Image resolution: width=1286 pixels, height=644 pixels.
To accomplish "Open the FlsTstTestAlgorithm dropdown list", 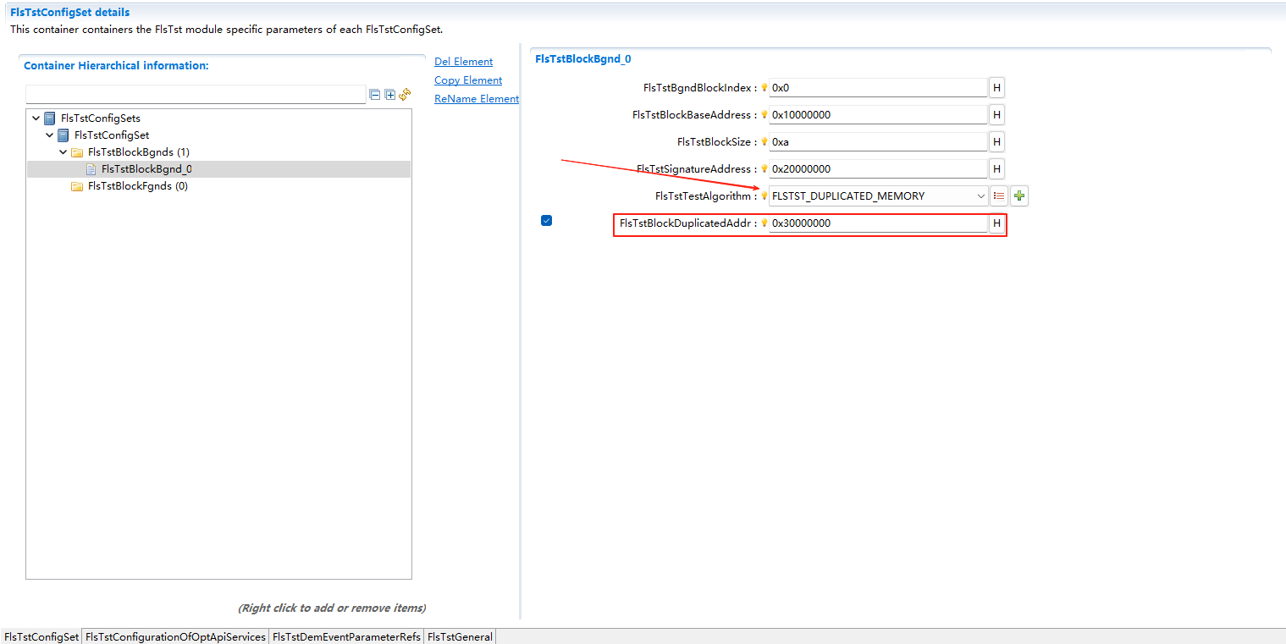I will [980, 195].
